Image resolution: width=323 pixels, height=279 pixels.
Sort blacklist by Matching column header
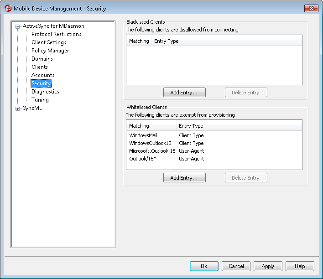139,41
